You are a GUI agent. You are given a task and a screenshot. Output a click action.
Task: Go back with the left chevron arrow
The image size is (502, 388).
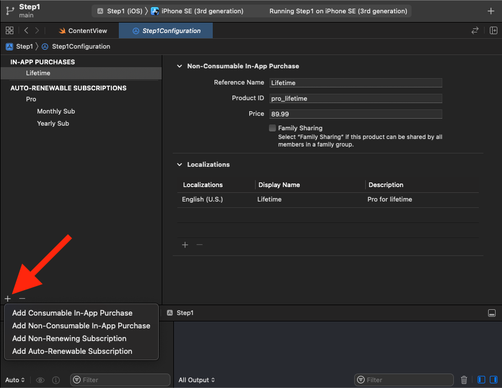[26, 31]
